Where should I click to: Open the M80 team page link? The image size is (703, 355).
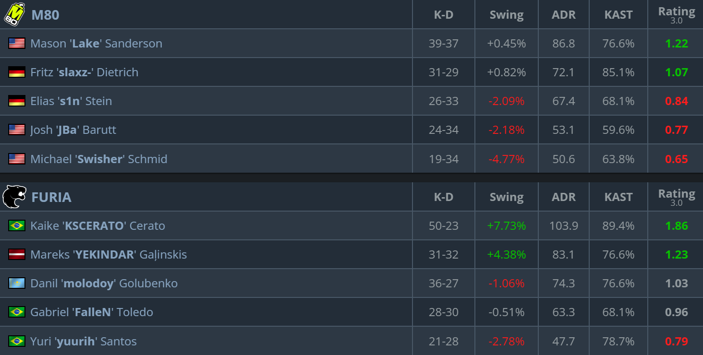pos(45,15)
